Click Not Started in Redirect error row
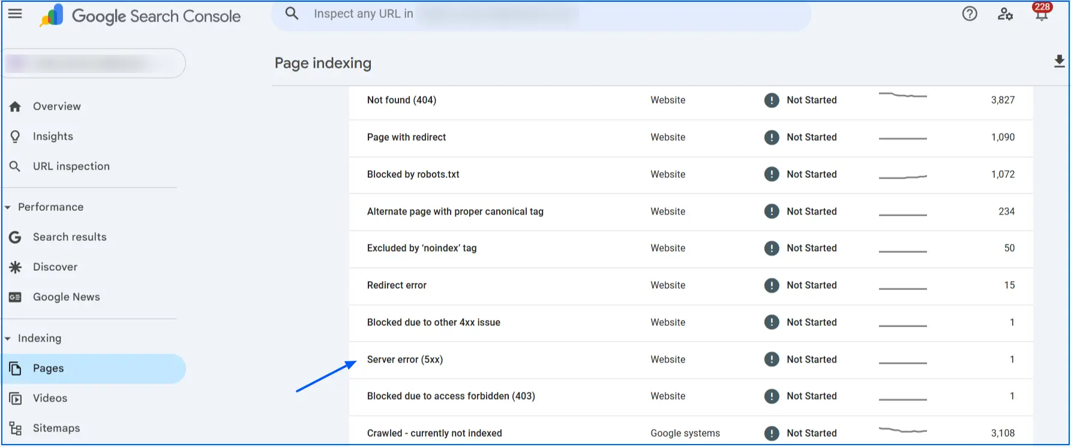The width and height of the screenshot is (1071, 447). [812, 285]
